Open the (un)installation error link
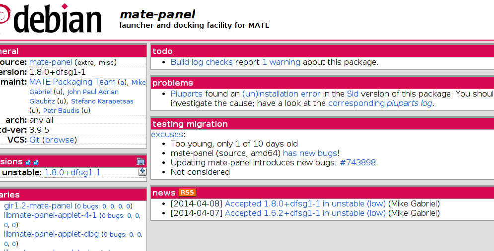The width and height of the screenshot is (494, 251). tap(281, 94)
